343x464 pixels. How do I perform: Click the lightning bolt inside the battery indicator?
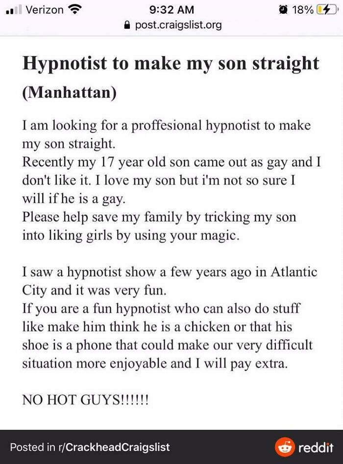pyautogui.click(x=327, y=8)
